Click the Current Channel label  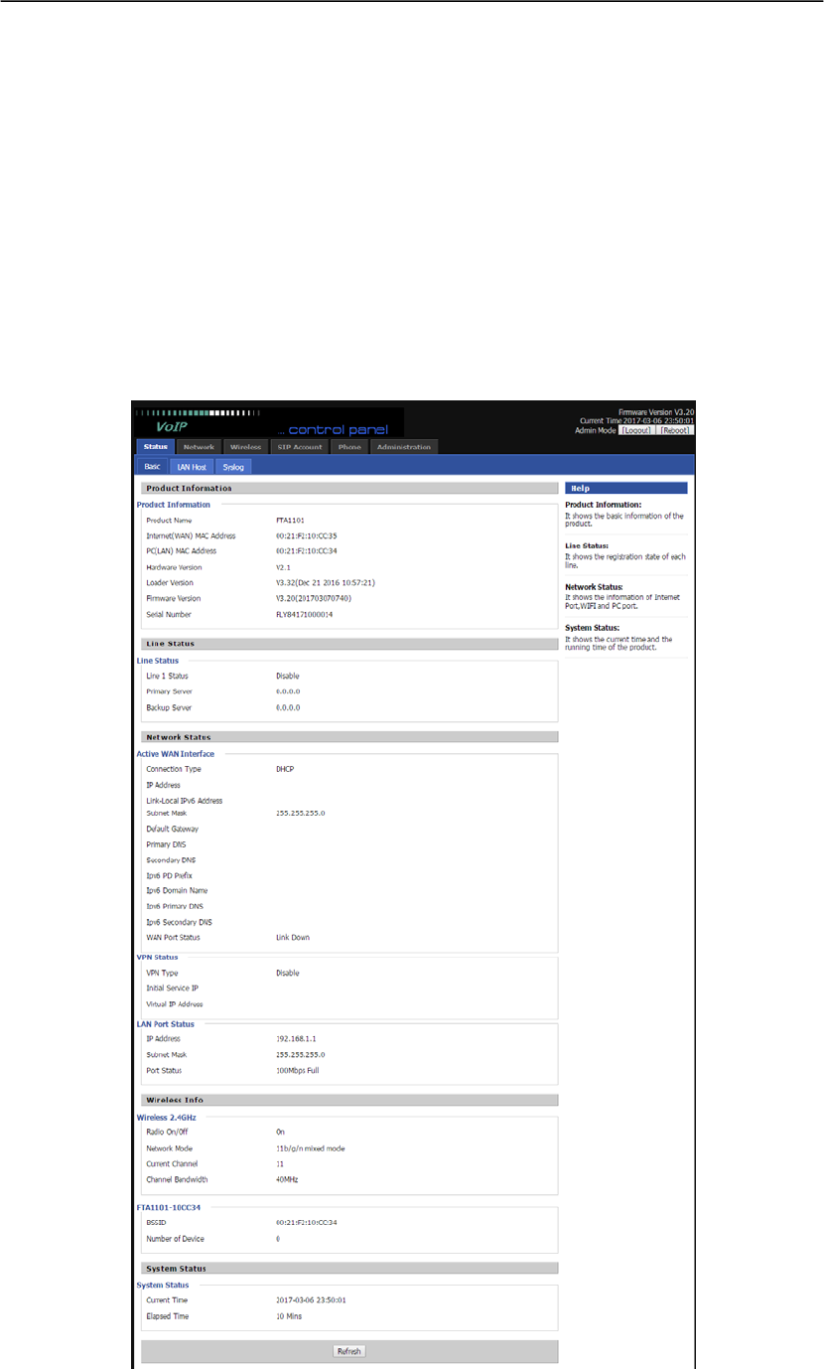pyautogui.click(x=172, y=1163)
